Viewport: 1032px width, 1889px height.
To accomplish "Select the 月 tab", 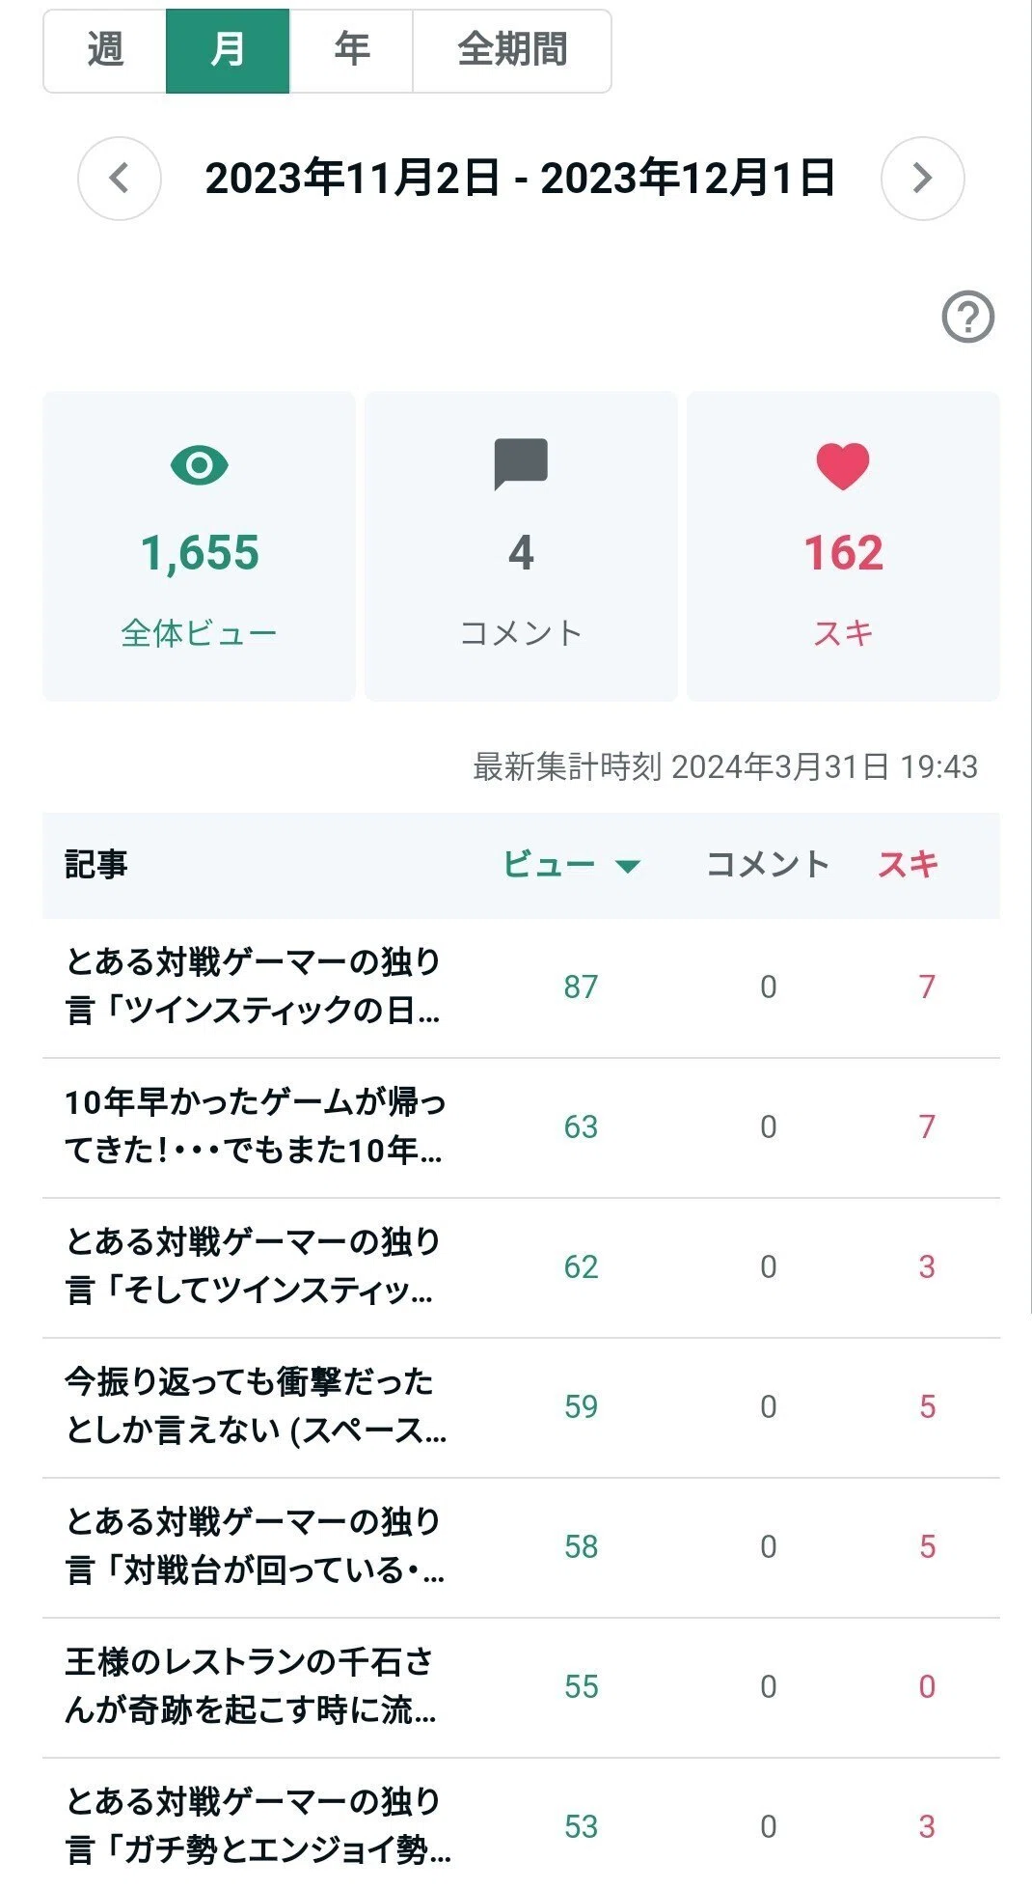I will coord(228,50).
